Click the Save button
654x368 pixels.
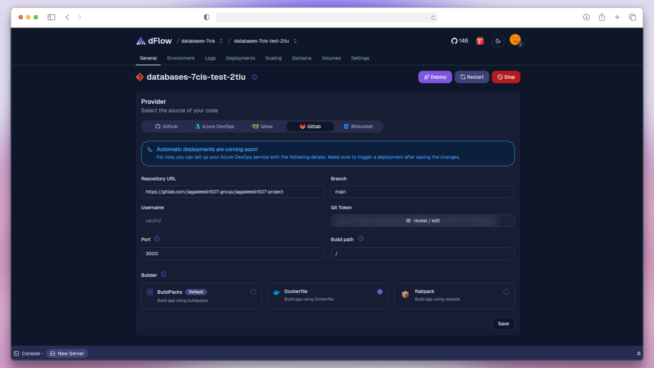click(x=503, y=324)
